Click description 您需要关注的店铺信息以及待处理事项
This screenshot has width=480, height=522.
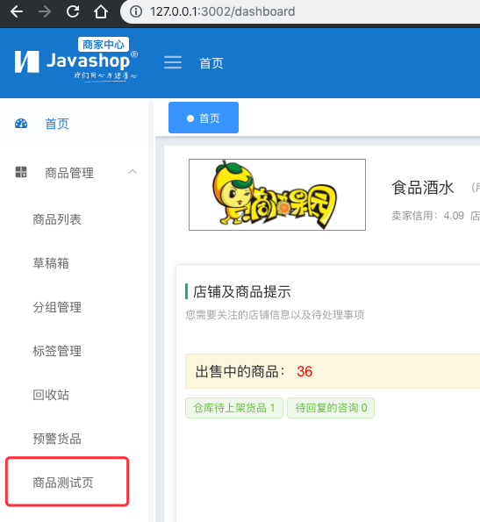pyautogui.click(x=275, y=315)
